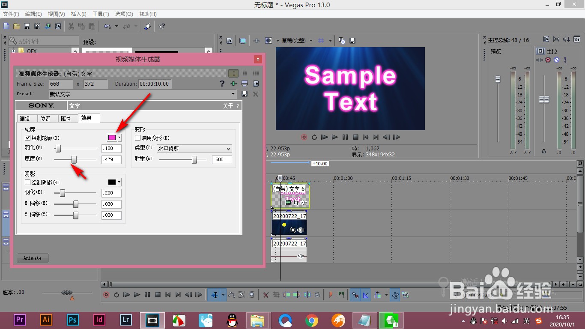Click the record button under the preview window
The image size is (585, 329).
pos(304,137)
